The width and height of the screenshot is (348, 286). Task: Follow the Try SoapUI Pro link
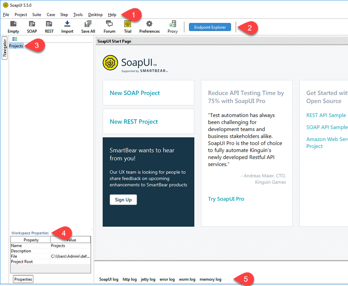(x=226, y=199)
